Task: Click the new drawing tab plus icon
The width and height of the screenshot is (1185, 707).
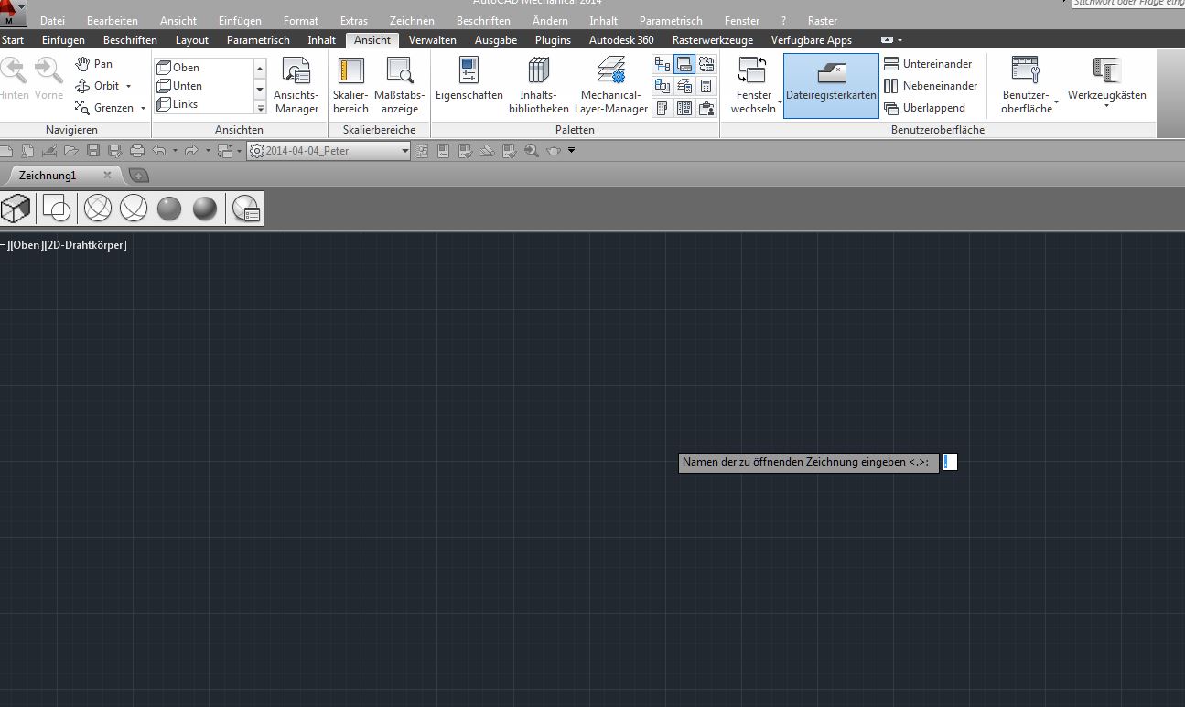Action: [137, 175]
